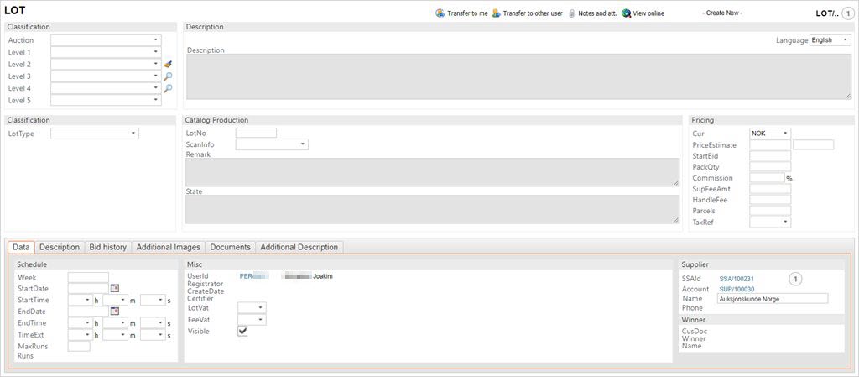Click the magnifier icon beside Level 3
The height and width of the screenshot is (377, 859).
168,76
